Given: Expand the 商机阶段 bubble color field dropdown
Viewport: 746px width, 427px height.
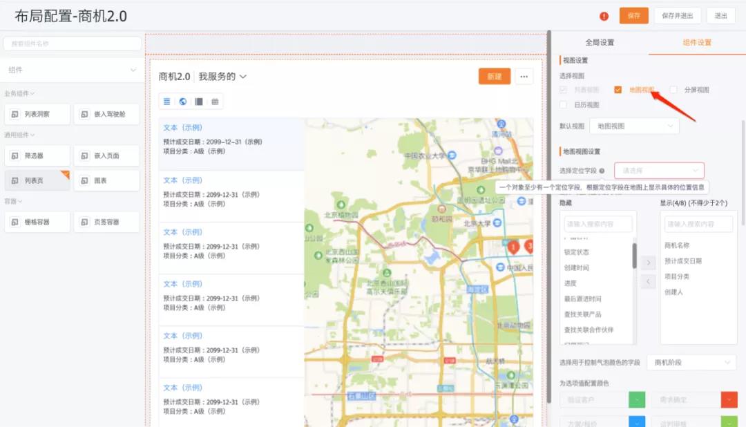Looking at the screenshot, I should [691, 363].
